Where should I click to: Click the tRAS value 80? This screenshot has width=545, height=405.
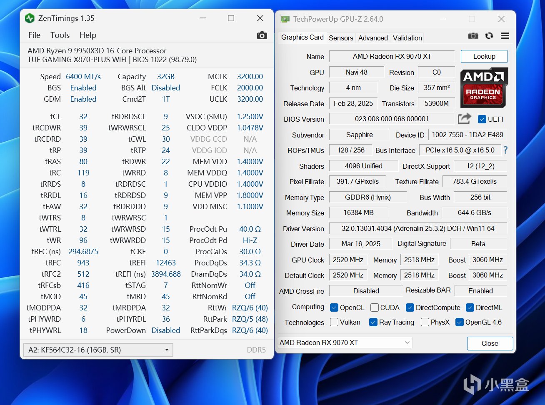83,162
